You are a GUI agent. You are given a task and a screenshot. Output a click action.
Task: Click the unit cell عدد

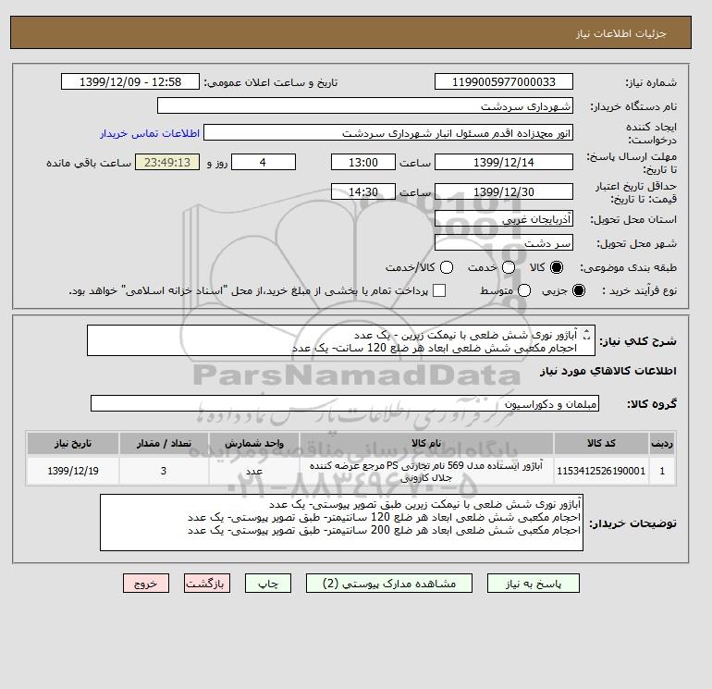254,471
